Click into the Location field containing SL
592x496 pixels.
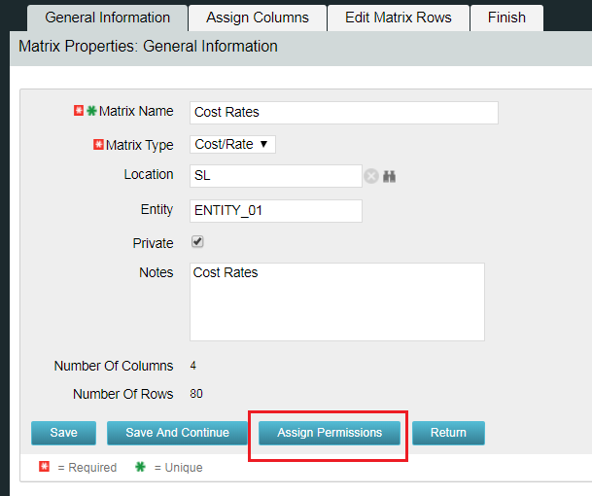(276, 176)
